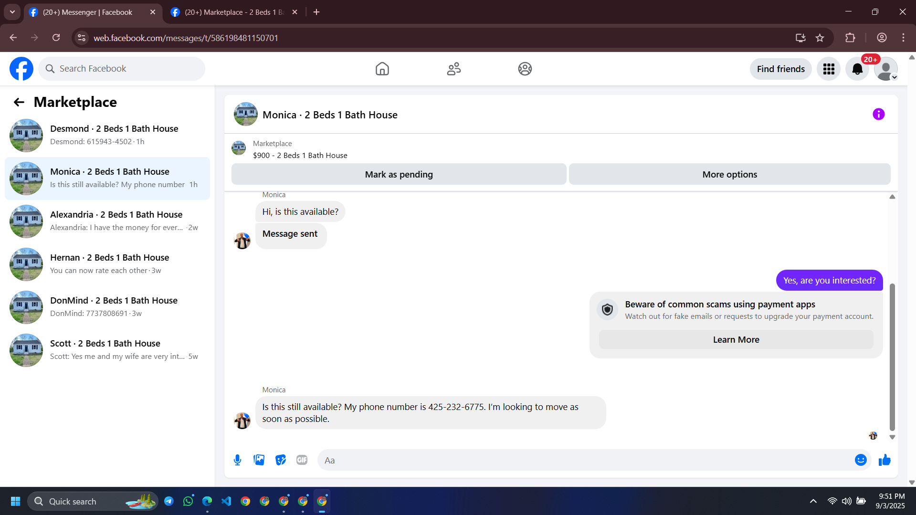
Task: Open the Wi-Fi network tray icon
Action: coord(832,501)
